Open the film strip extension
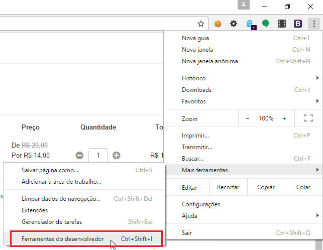Image resolution: width=323 pixels, height=250 pixels. tap(282, 23)
